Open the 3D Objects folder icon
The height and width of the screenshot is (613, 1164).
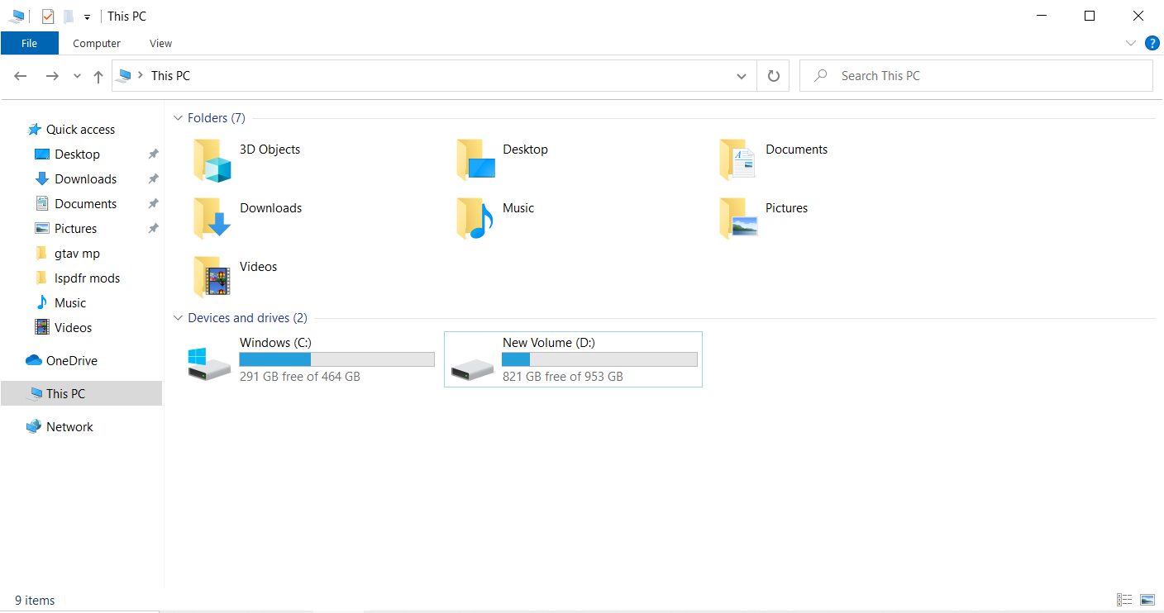212,160
